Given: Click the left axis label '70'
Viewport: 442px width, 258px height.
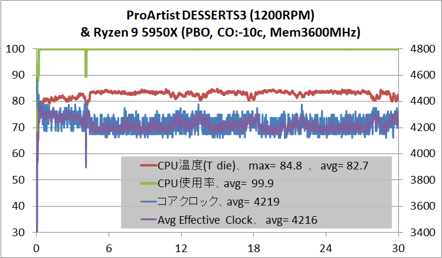Looking at the screenshot, I should click(x=18, y=128).
